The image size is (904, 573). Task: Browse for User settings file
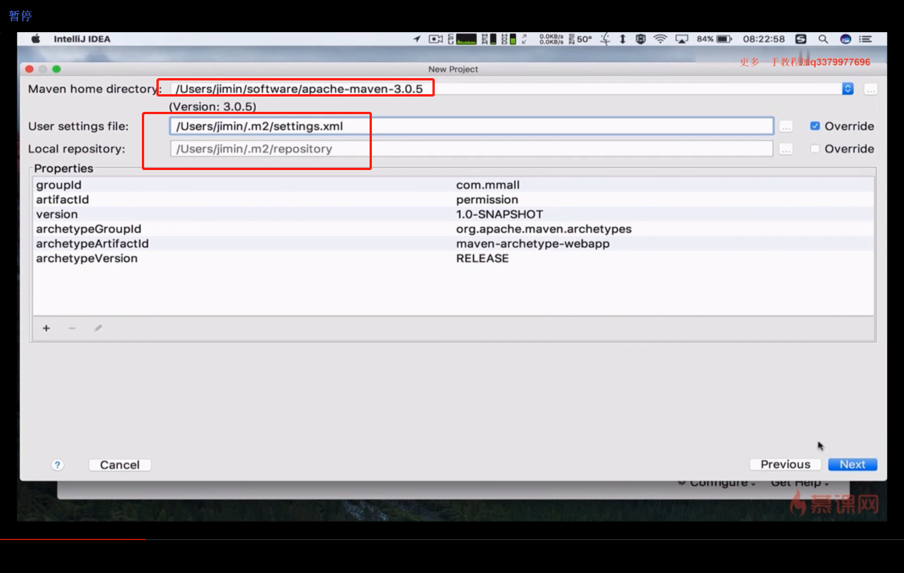click(x=786, y=126)
